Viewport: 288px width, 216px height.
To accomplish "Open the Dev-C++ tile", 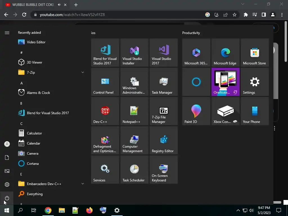I will [105, 111].
